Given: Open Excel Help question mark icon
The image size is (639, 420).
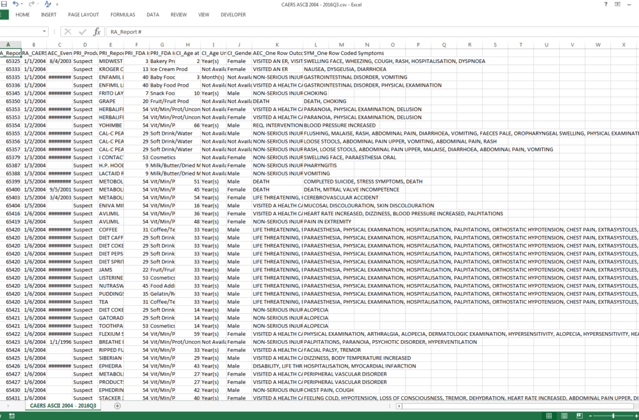Looking at the screenshot, I should (x=605, y=4).
